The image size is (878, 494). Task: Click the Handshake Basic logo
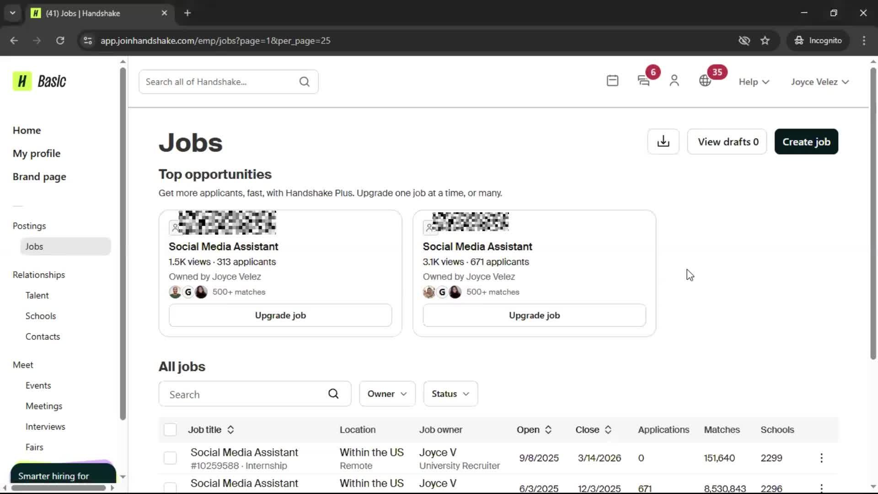(x=39, y=81)
